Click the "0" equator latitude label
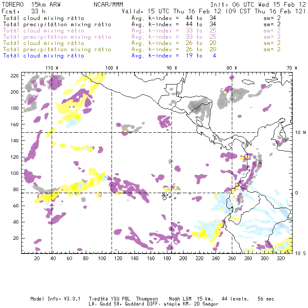 297,193
